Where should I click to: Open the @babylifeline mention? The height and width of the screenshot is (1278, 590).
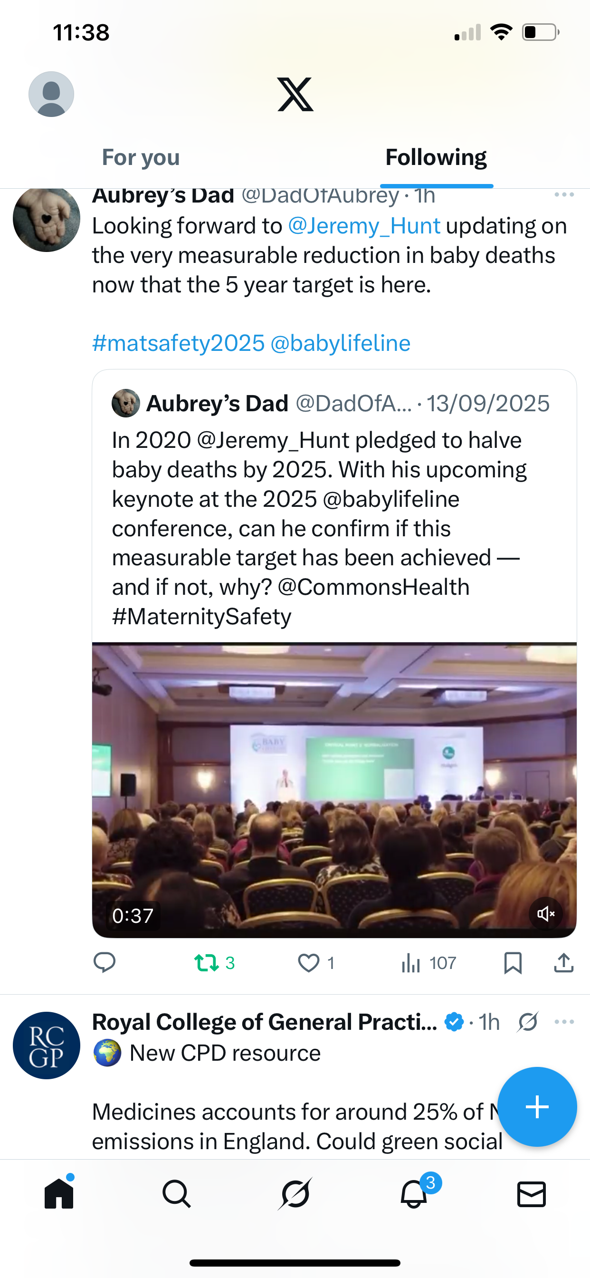click(341, 343)
